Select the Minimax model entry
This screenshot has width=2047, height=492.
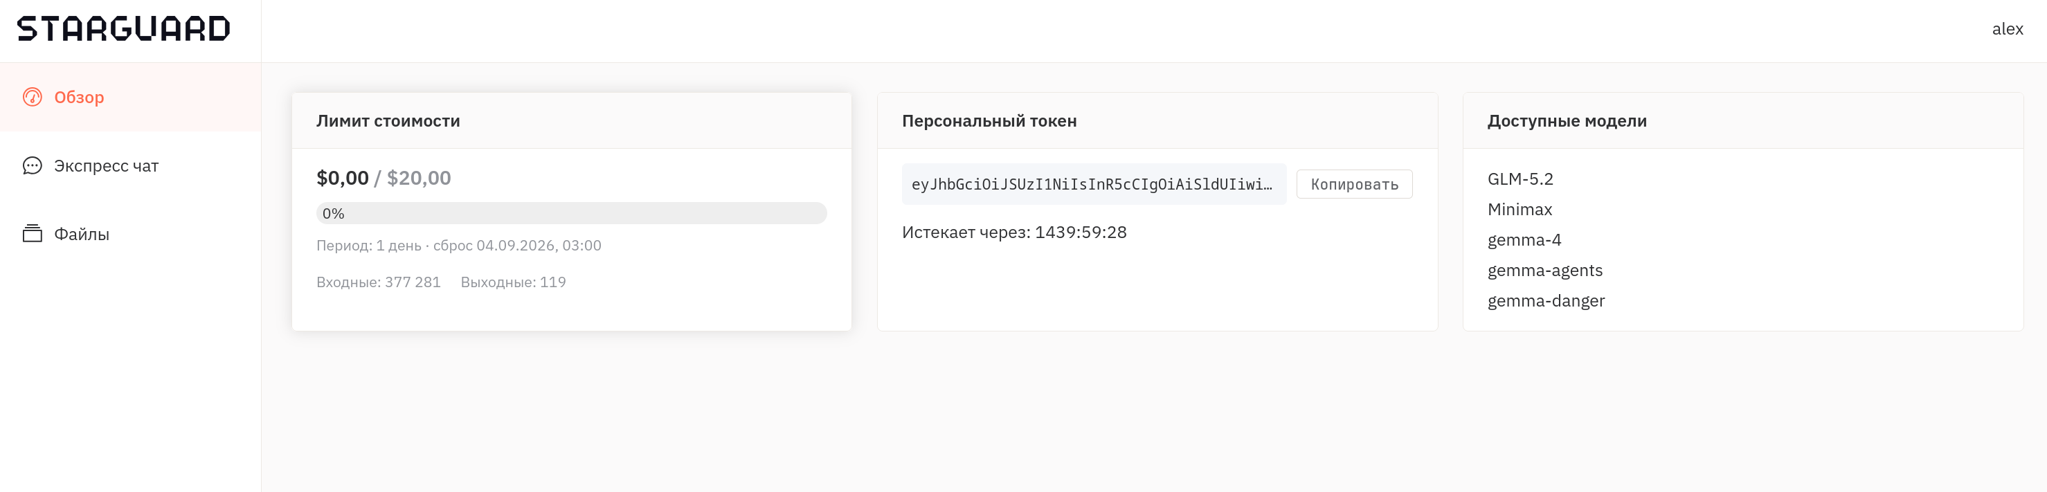(x=1520, y=209)
